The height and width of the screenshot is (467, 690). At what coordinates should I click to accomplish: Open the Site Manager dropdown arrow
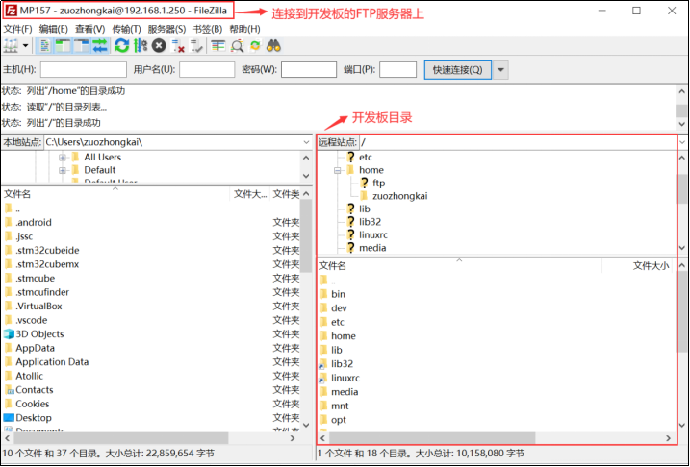[26, 46]
